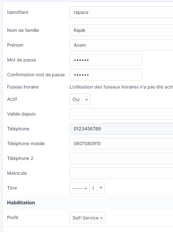Viewport: 173px width, 232px height.
Task: Open the Actif Oui dropdown
Action: 80,99
